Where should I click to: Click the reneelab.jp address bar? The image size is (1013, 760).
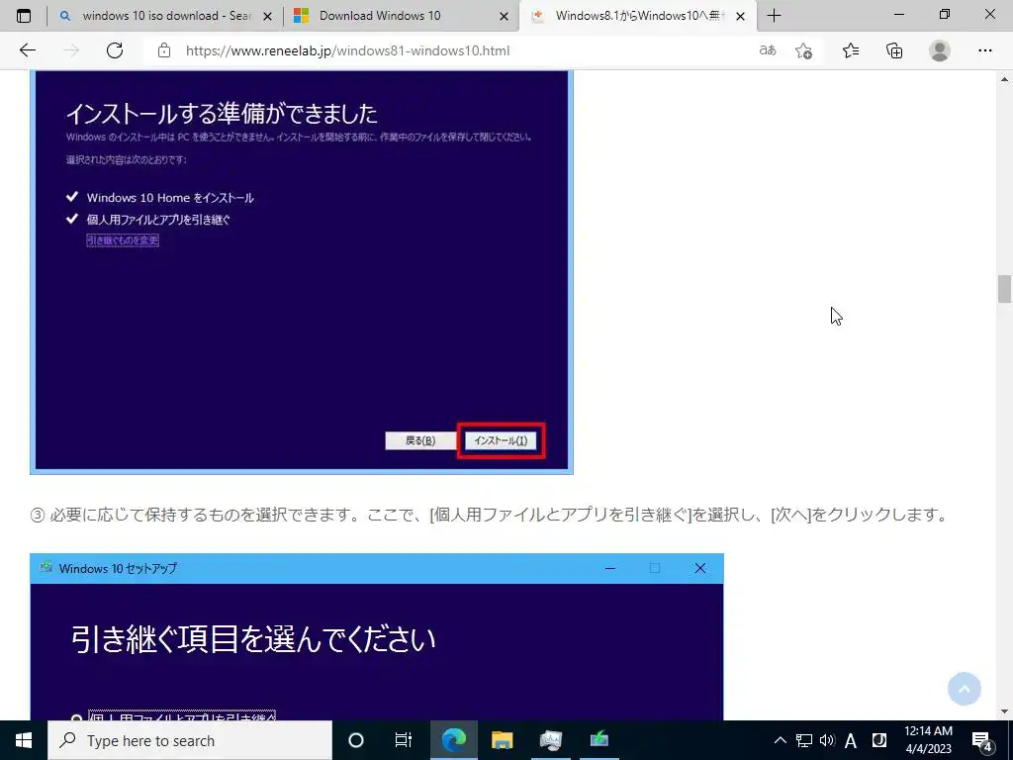point(347,50)
